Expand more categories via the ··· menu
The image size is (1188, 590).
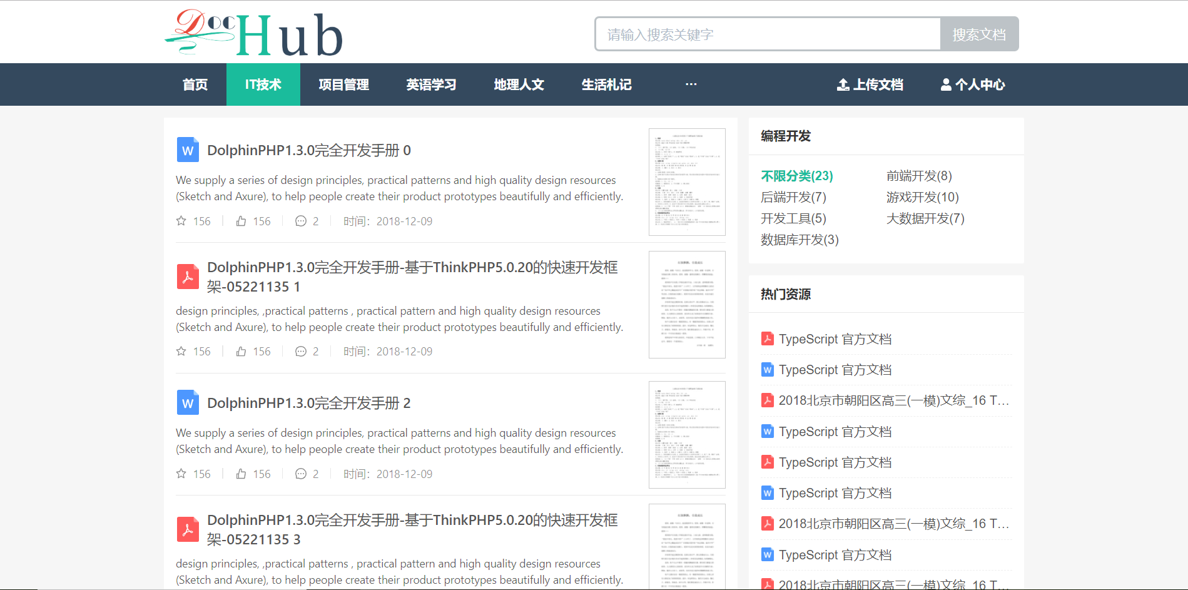pos(691,84)
